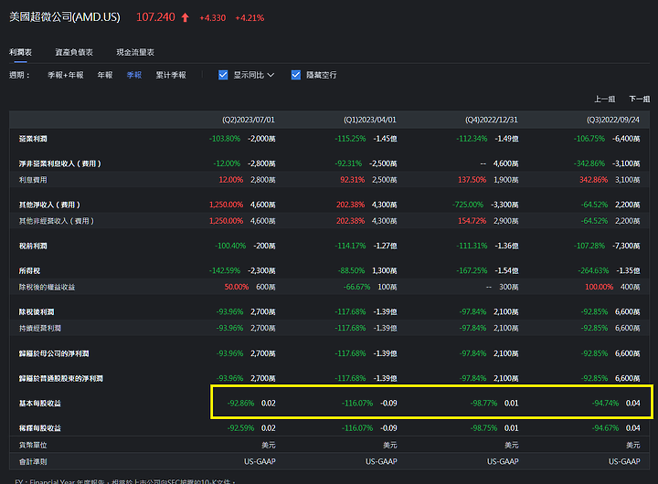658x484 pixels.
Task: Click the 税前利潤 row label
Action: point(33,246)
